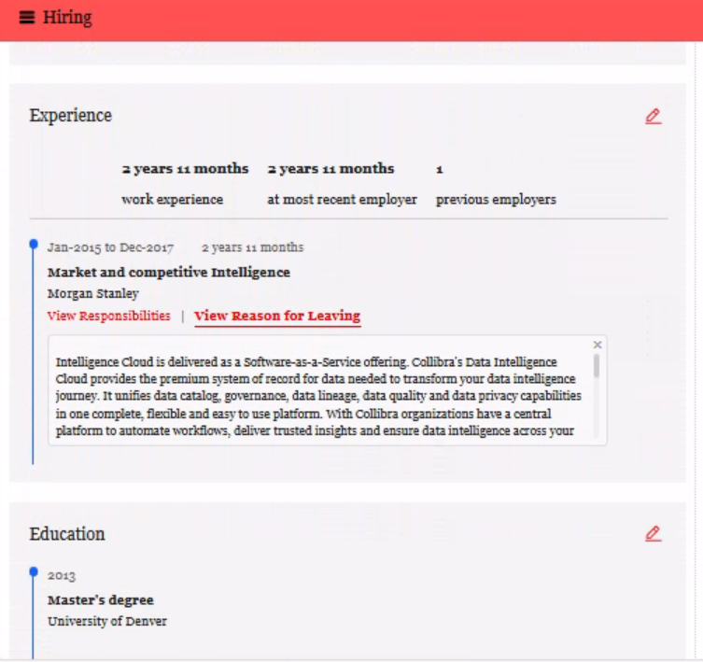Click the Hiring header title
The height and width of the screenshot is (662, 703).
point(67,18)
